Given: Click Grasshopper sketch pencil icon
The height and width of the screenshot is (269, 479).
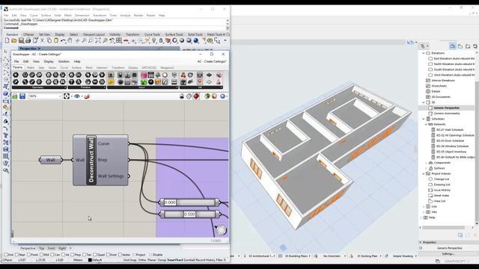Looking at the screenshot, I should pyautogui.click(x=87, y=96).
